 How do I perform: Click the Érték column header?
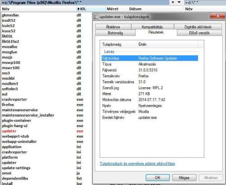167,44
